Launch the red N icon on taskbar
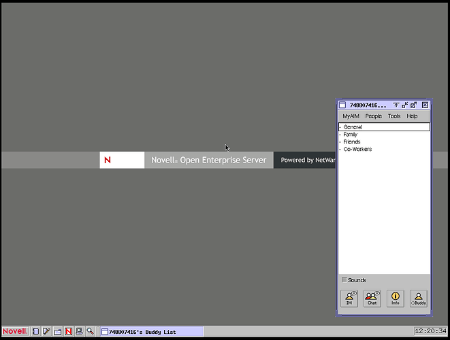This screenshot has width=450, height=340. coord(68,331)
